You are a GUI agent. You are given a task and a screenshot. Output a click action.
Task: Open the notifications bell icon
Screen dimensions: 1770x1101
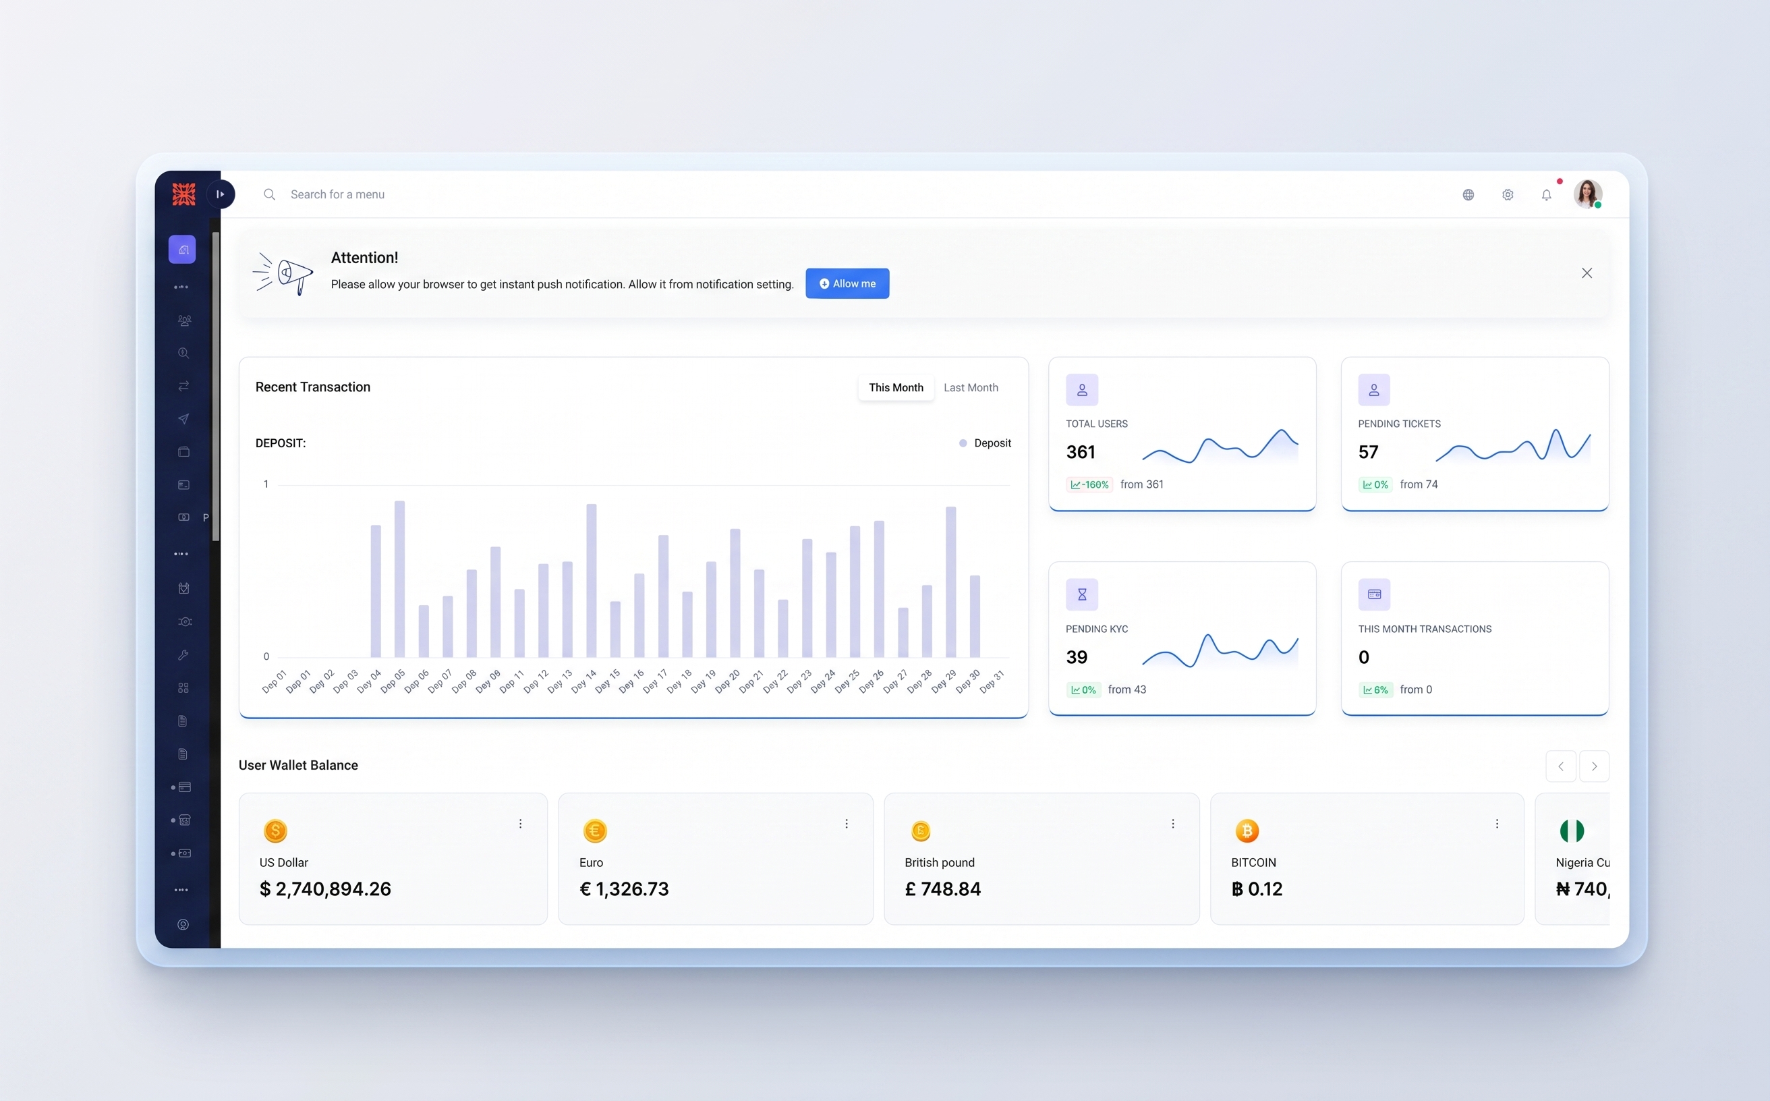click(1547, 194)
